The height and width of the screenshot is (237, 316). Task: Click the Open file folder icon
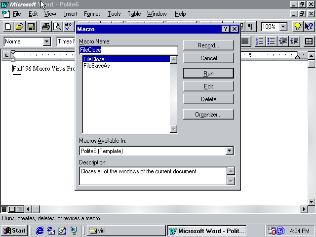20,26
